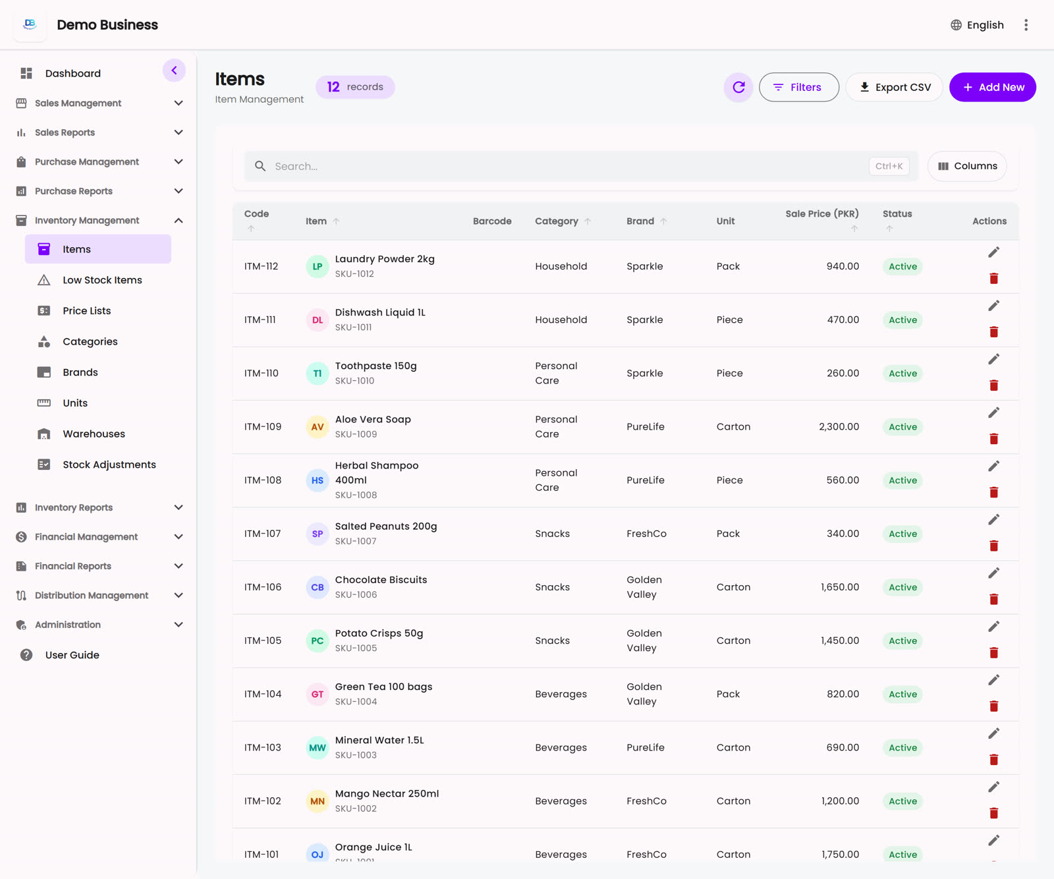Open the Filters panel
Image resolution: width=1054 pixels, height=879 pixels.
tap(798, 87)
